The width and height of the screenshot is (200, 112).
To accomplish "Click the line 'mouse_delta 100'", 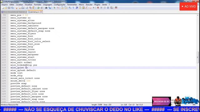I will tap(20, 81).
